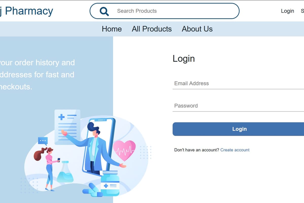304x203 pixels.
Task: Follow the Create account link
Action: [235, 150]
